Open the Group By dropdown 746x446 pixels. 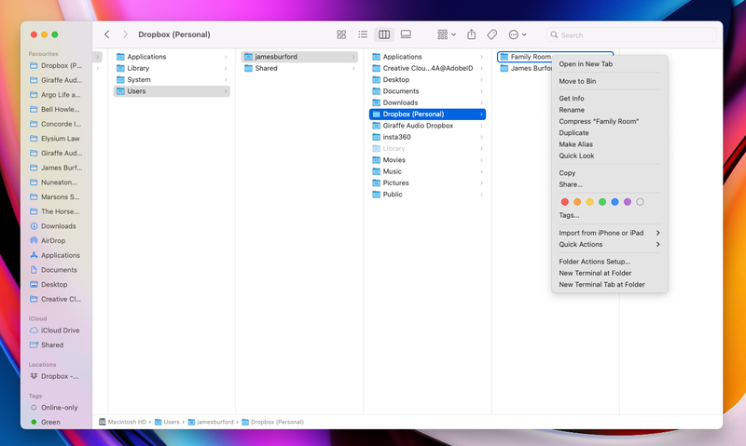447,34
